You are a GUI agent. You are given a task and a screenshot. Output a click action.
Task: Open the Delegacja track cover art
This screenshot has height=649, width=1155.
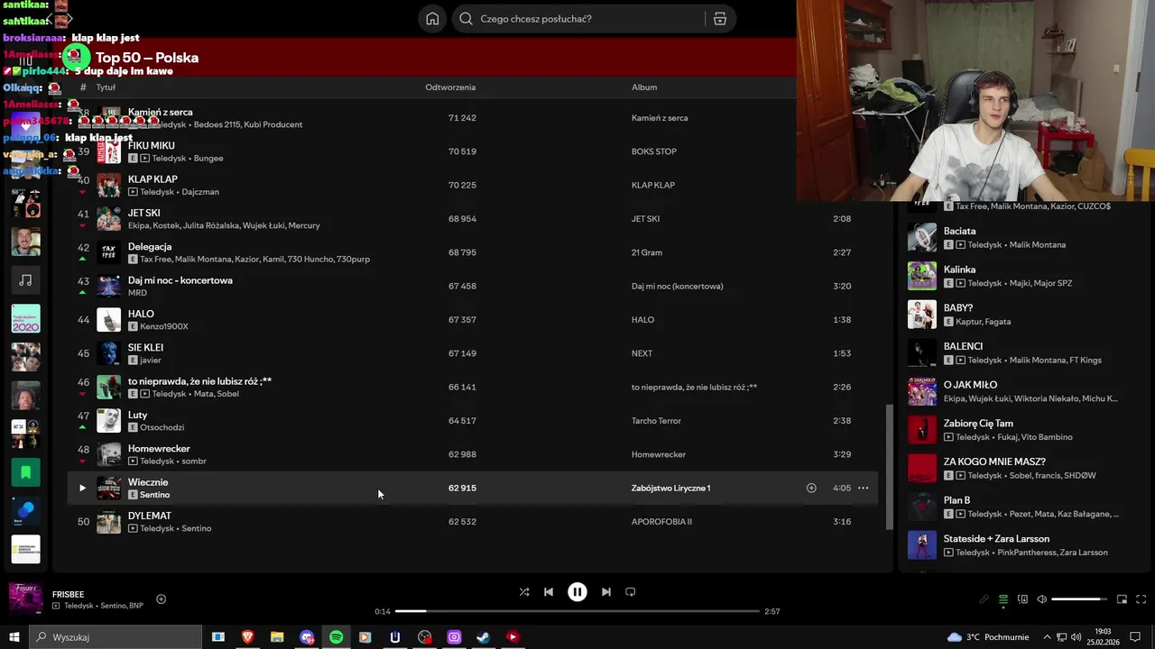(109, 252)
